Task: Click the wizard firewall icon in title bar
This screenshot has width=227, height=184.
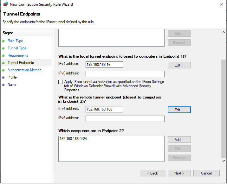Action: click(x=5, y=4)
